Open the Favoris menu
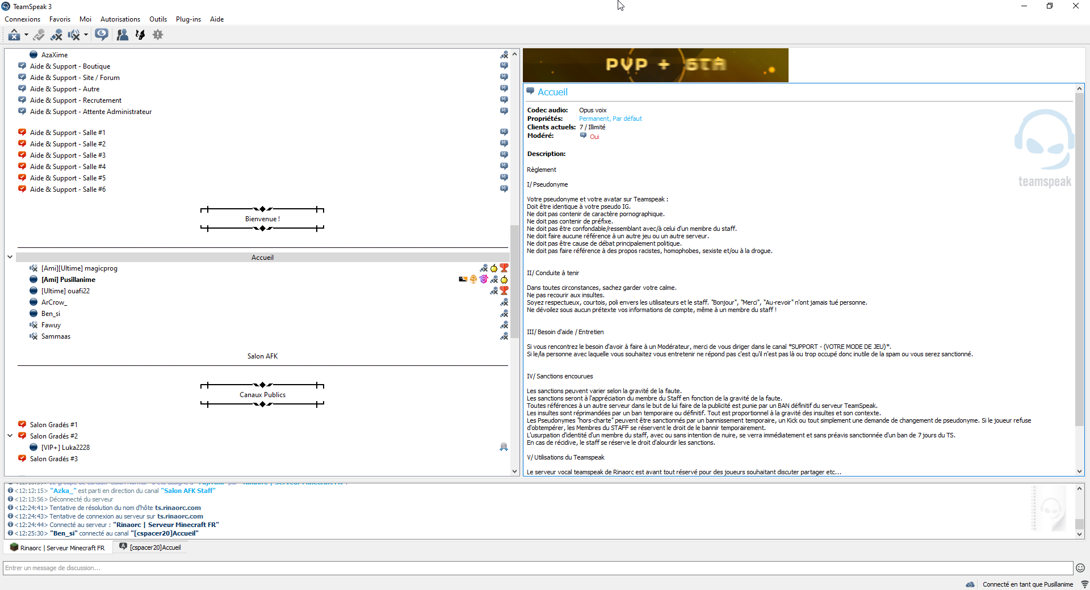Viewport: 1090px width, 590px height. click(60, 19)
